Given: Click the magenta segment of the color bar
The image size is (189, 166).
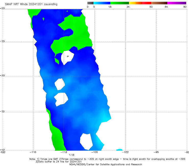Looking at the screenshot, I should 177,3.
